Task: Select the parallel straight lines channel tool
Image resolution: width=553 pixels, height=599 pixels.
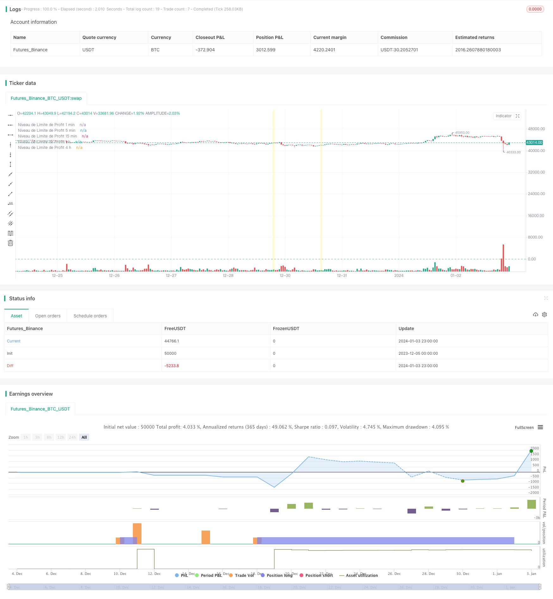Action: click(x=10, y=213)
